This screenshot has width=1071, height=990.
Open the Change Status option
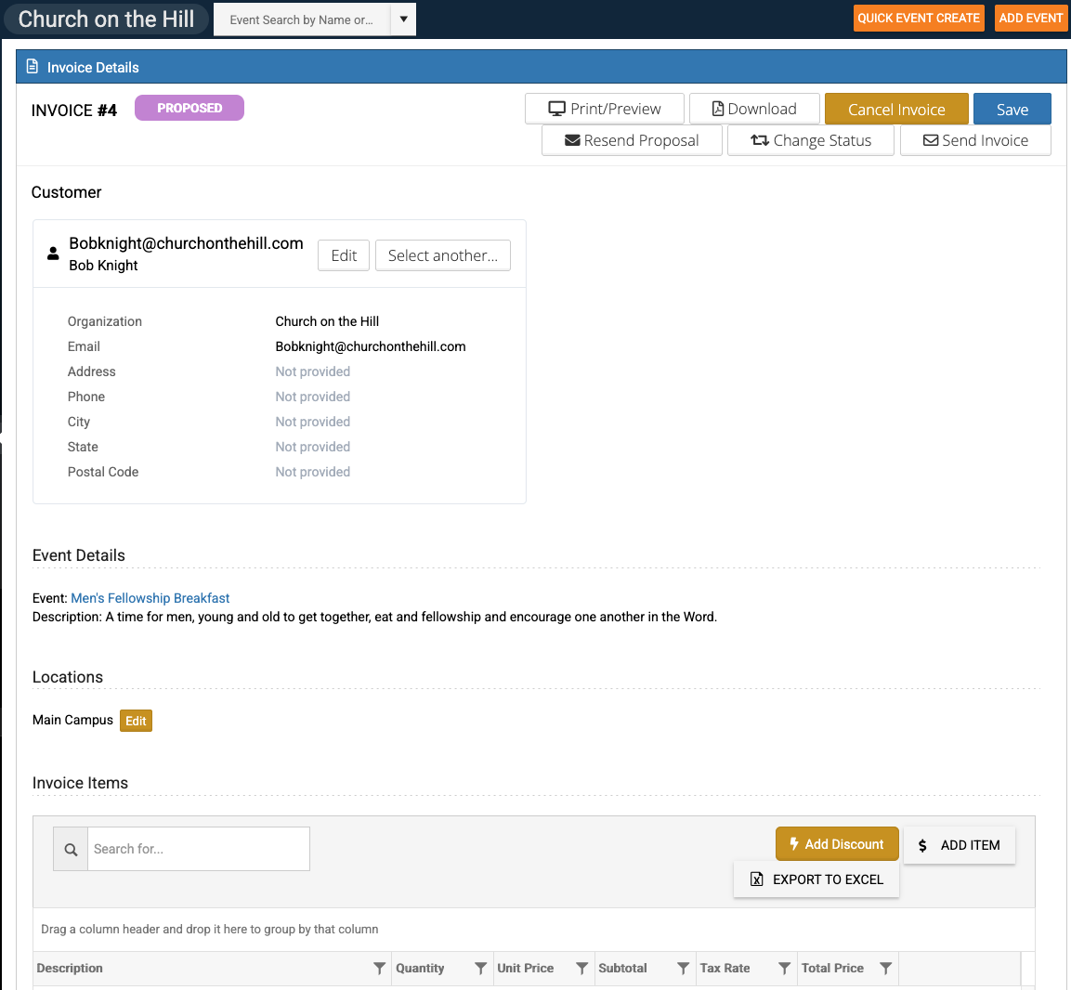pos(810,140)
